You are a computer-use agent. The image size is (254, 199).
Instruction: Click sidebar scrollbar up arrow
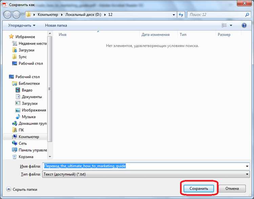[50, 34]
